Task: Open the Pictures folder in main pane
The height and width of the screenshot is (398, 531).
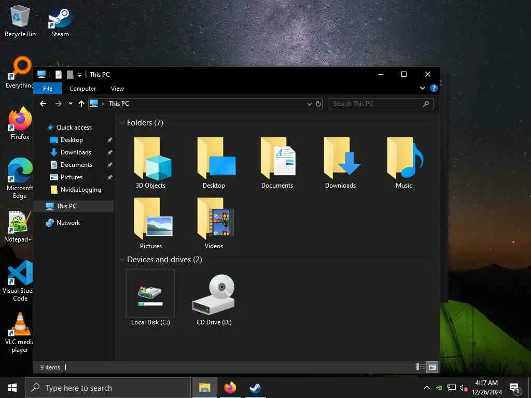Action: pyautogui.click(x=151, y=223)
